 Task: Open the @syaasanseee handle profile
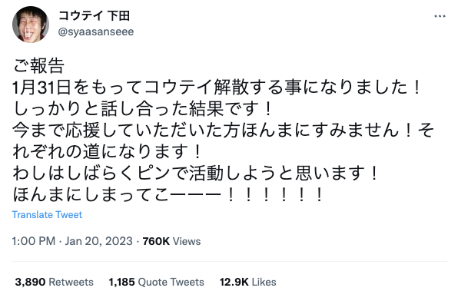96,31
